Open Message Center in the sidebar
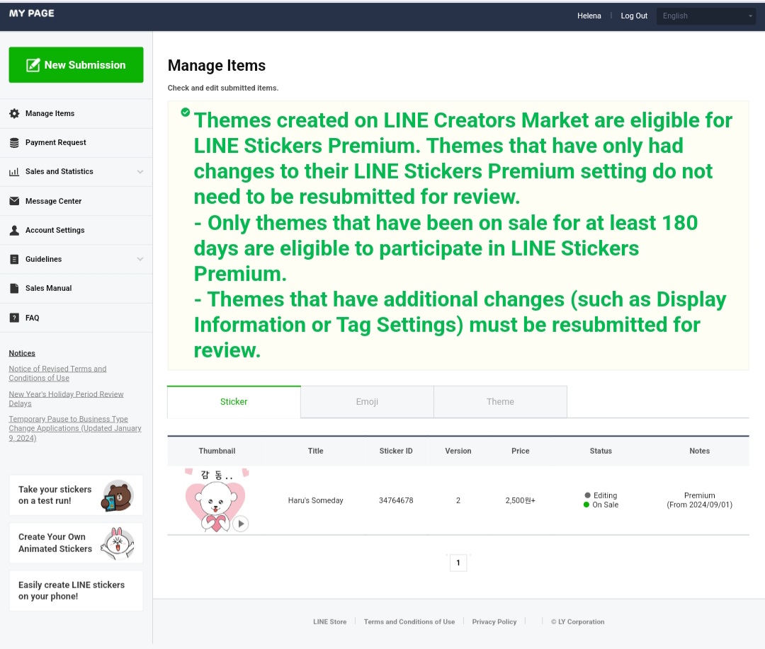 pyautogui.click(x=76, y=201)
